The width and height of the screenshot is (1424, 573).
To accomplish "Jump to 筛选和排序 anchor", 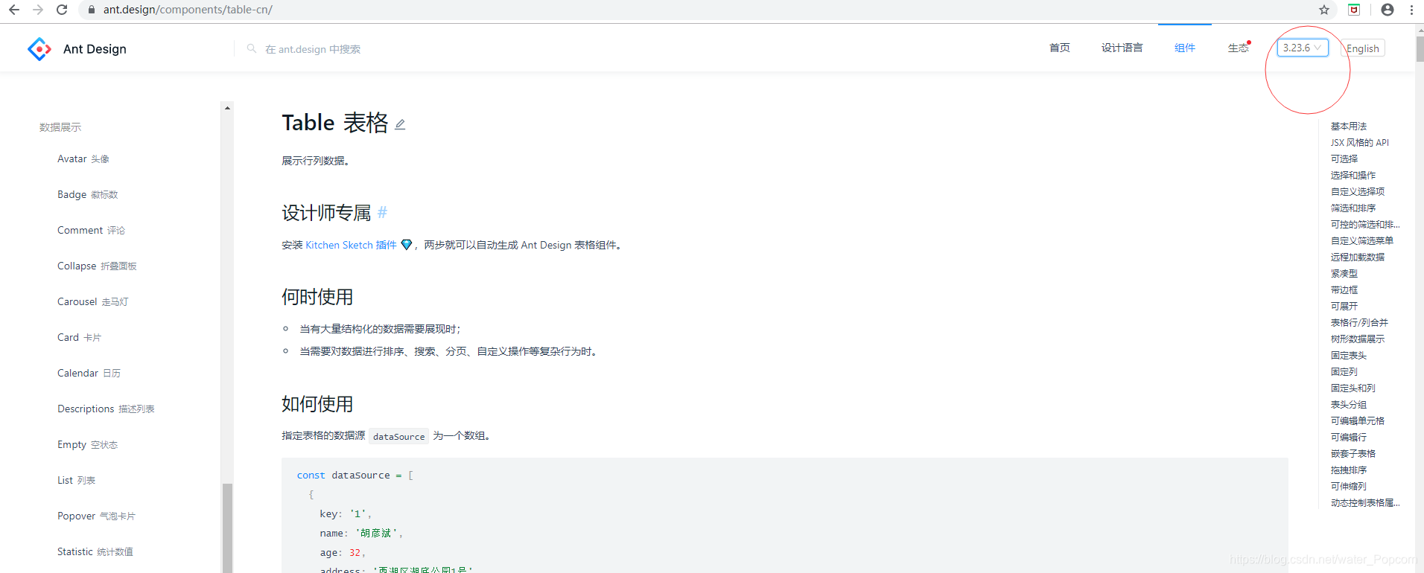I will 1353,208.
